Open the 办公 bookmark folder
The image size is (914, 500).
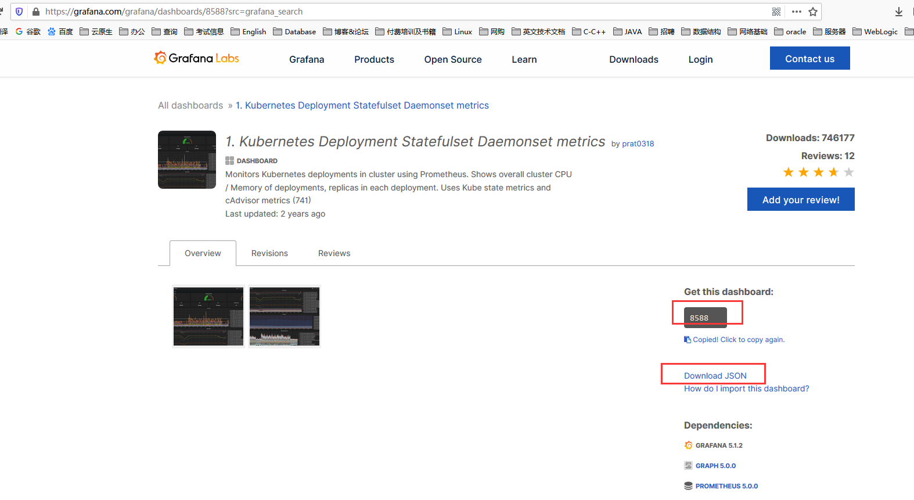tap(132, 31)
